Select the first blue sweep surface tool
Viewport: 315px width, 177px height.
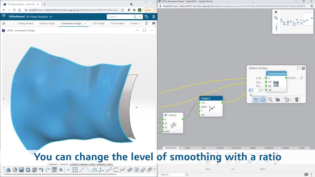[x=130, y=170]
